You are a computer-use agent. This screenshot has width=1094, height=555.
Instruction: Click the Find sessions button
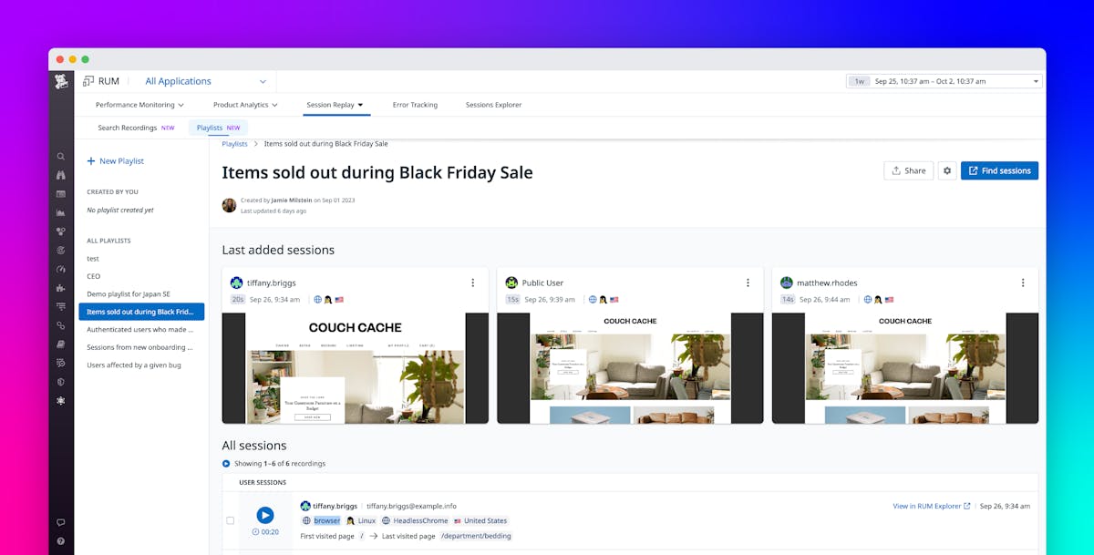999,170
